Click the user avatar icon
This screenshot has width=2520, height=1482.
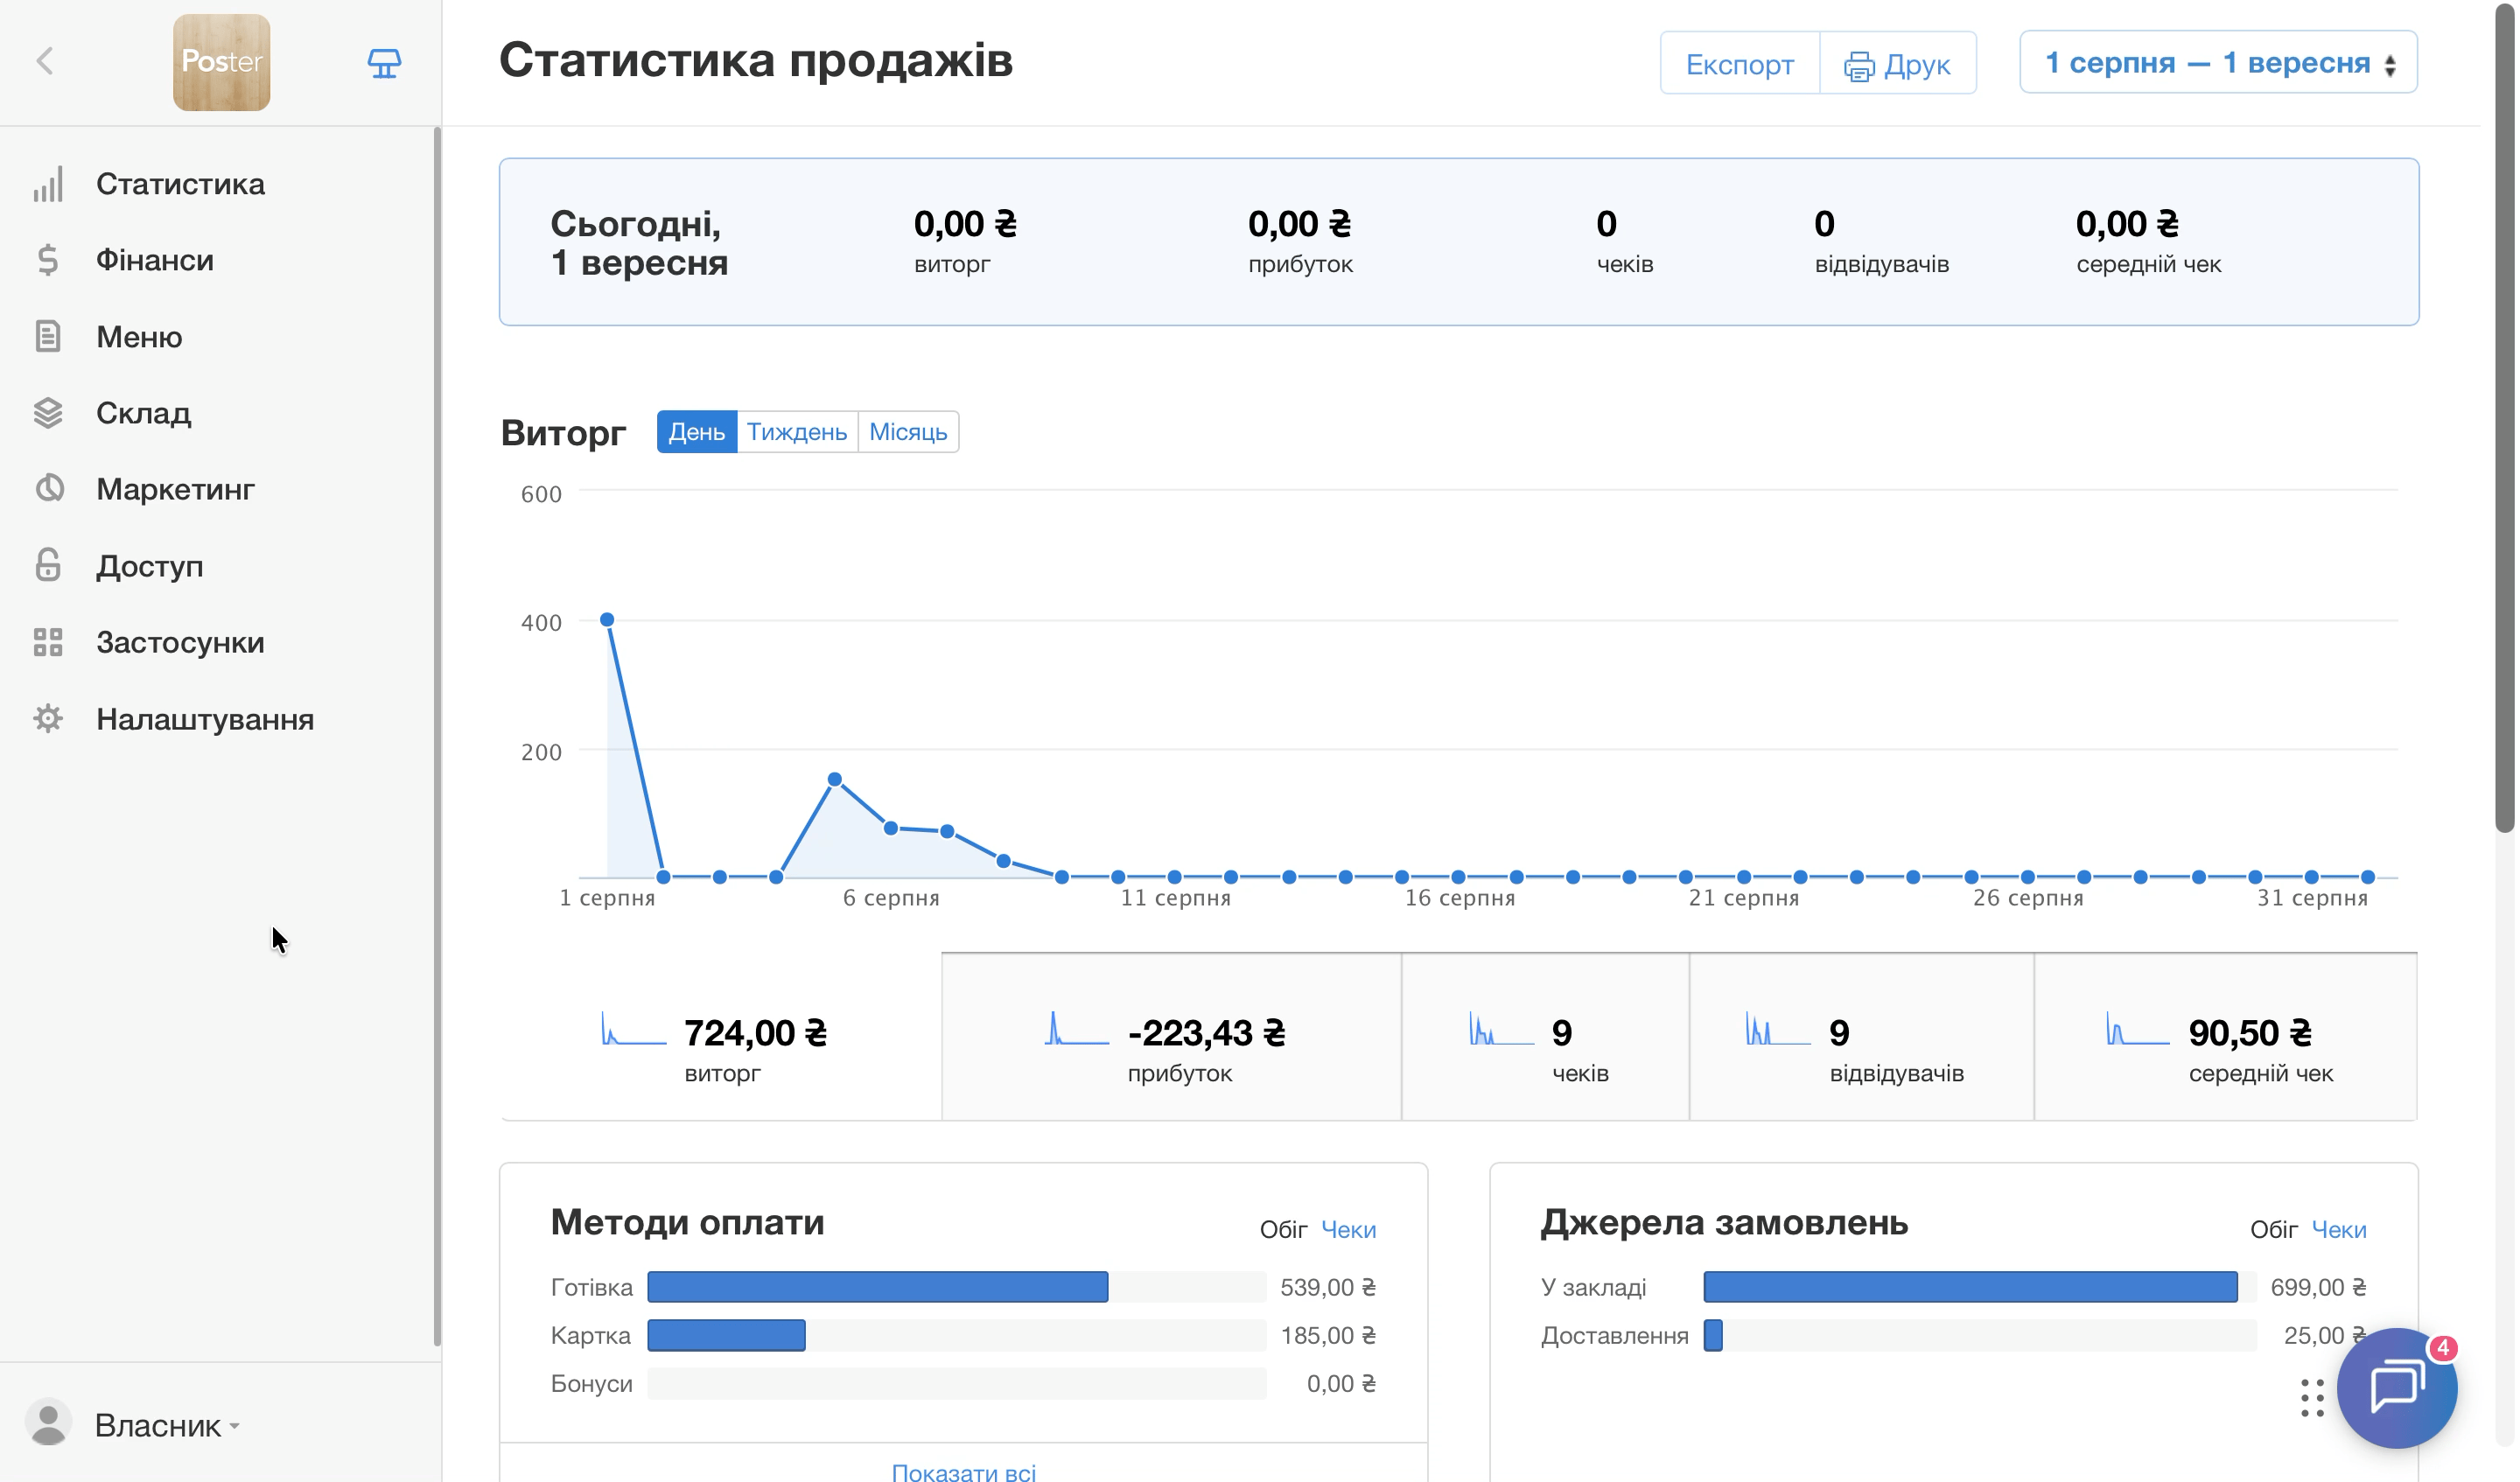(x=48, y=1422)
